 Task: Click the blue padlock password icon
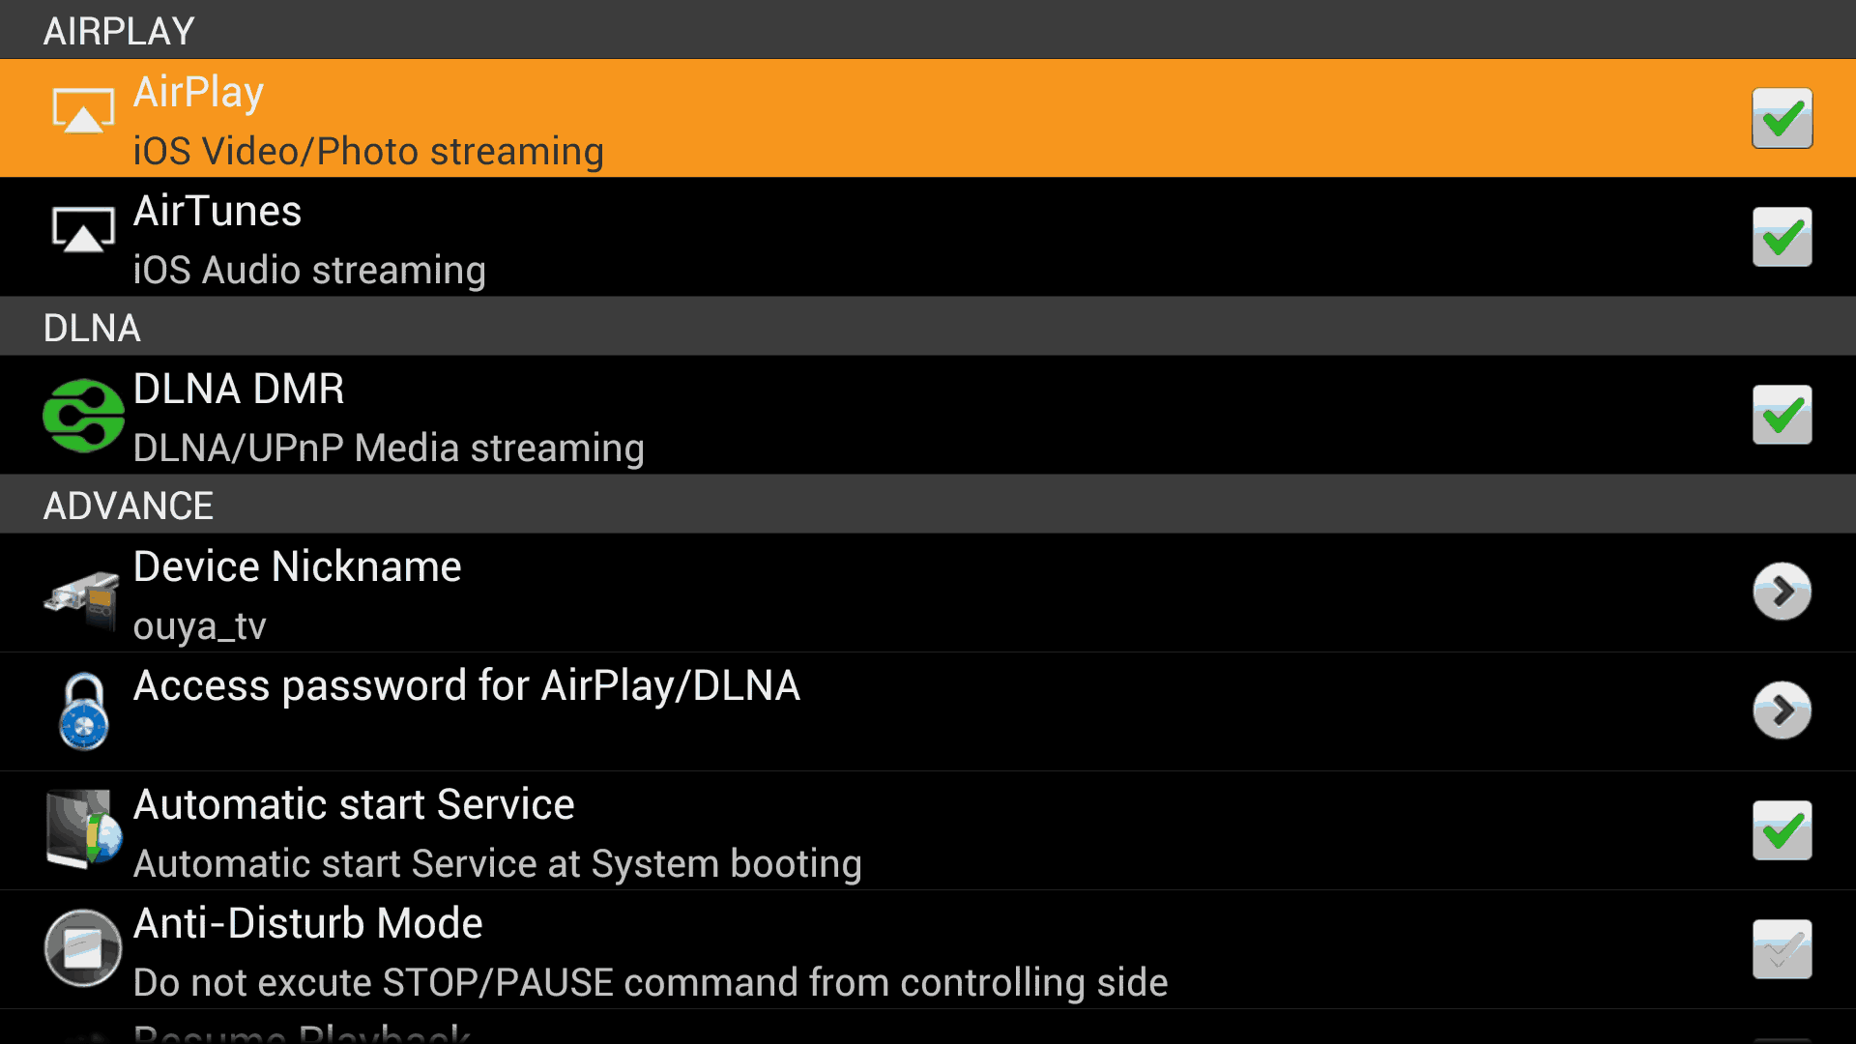pyautogui.click(x=84, y=711)
